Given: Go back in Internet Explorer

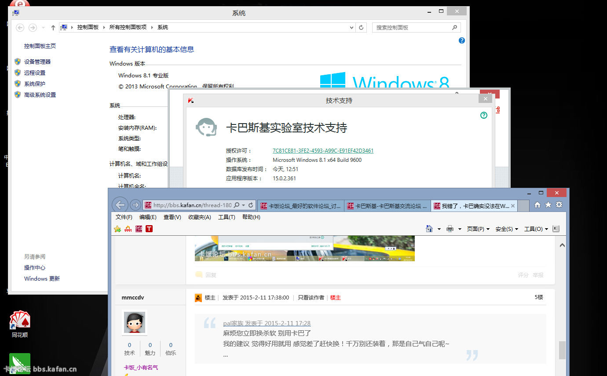Looking at the screenshot, I should pos(120,204).
